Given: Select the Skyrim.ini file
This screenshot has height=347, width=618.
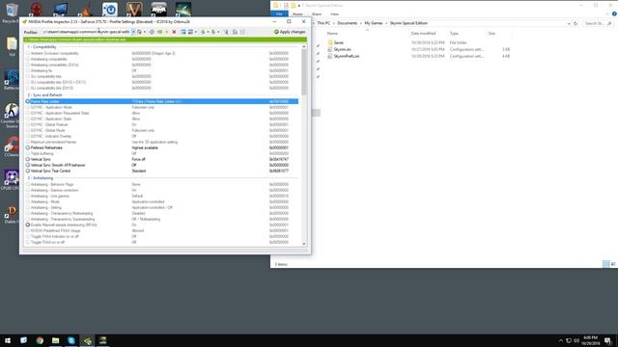Looking at the screenshot, I should coord(342,49).
